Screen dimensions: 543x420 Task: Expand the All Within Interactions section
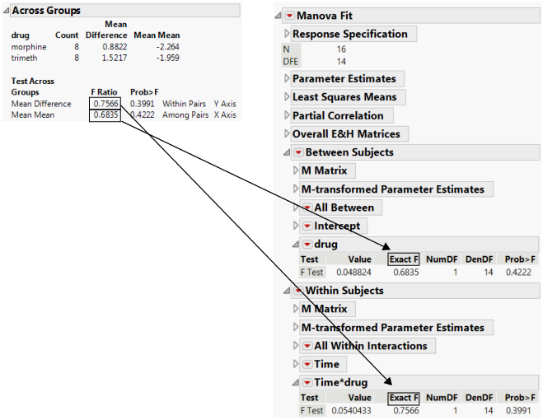pyautogui.click(x=295, y=346)
